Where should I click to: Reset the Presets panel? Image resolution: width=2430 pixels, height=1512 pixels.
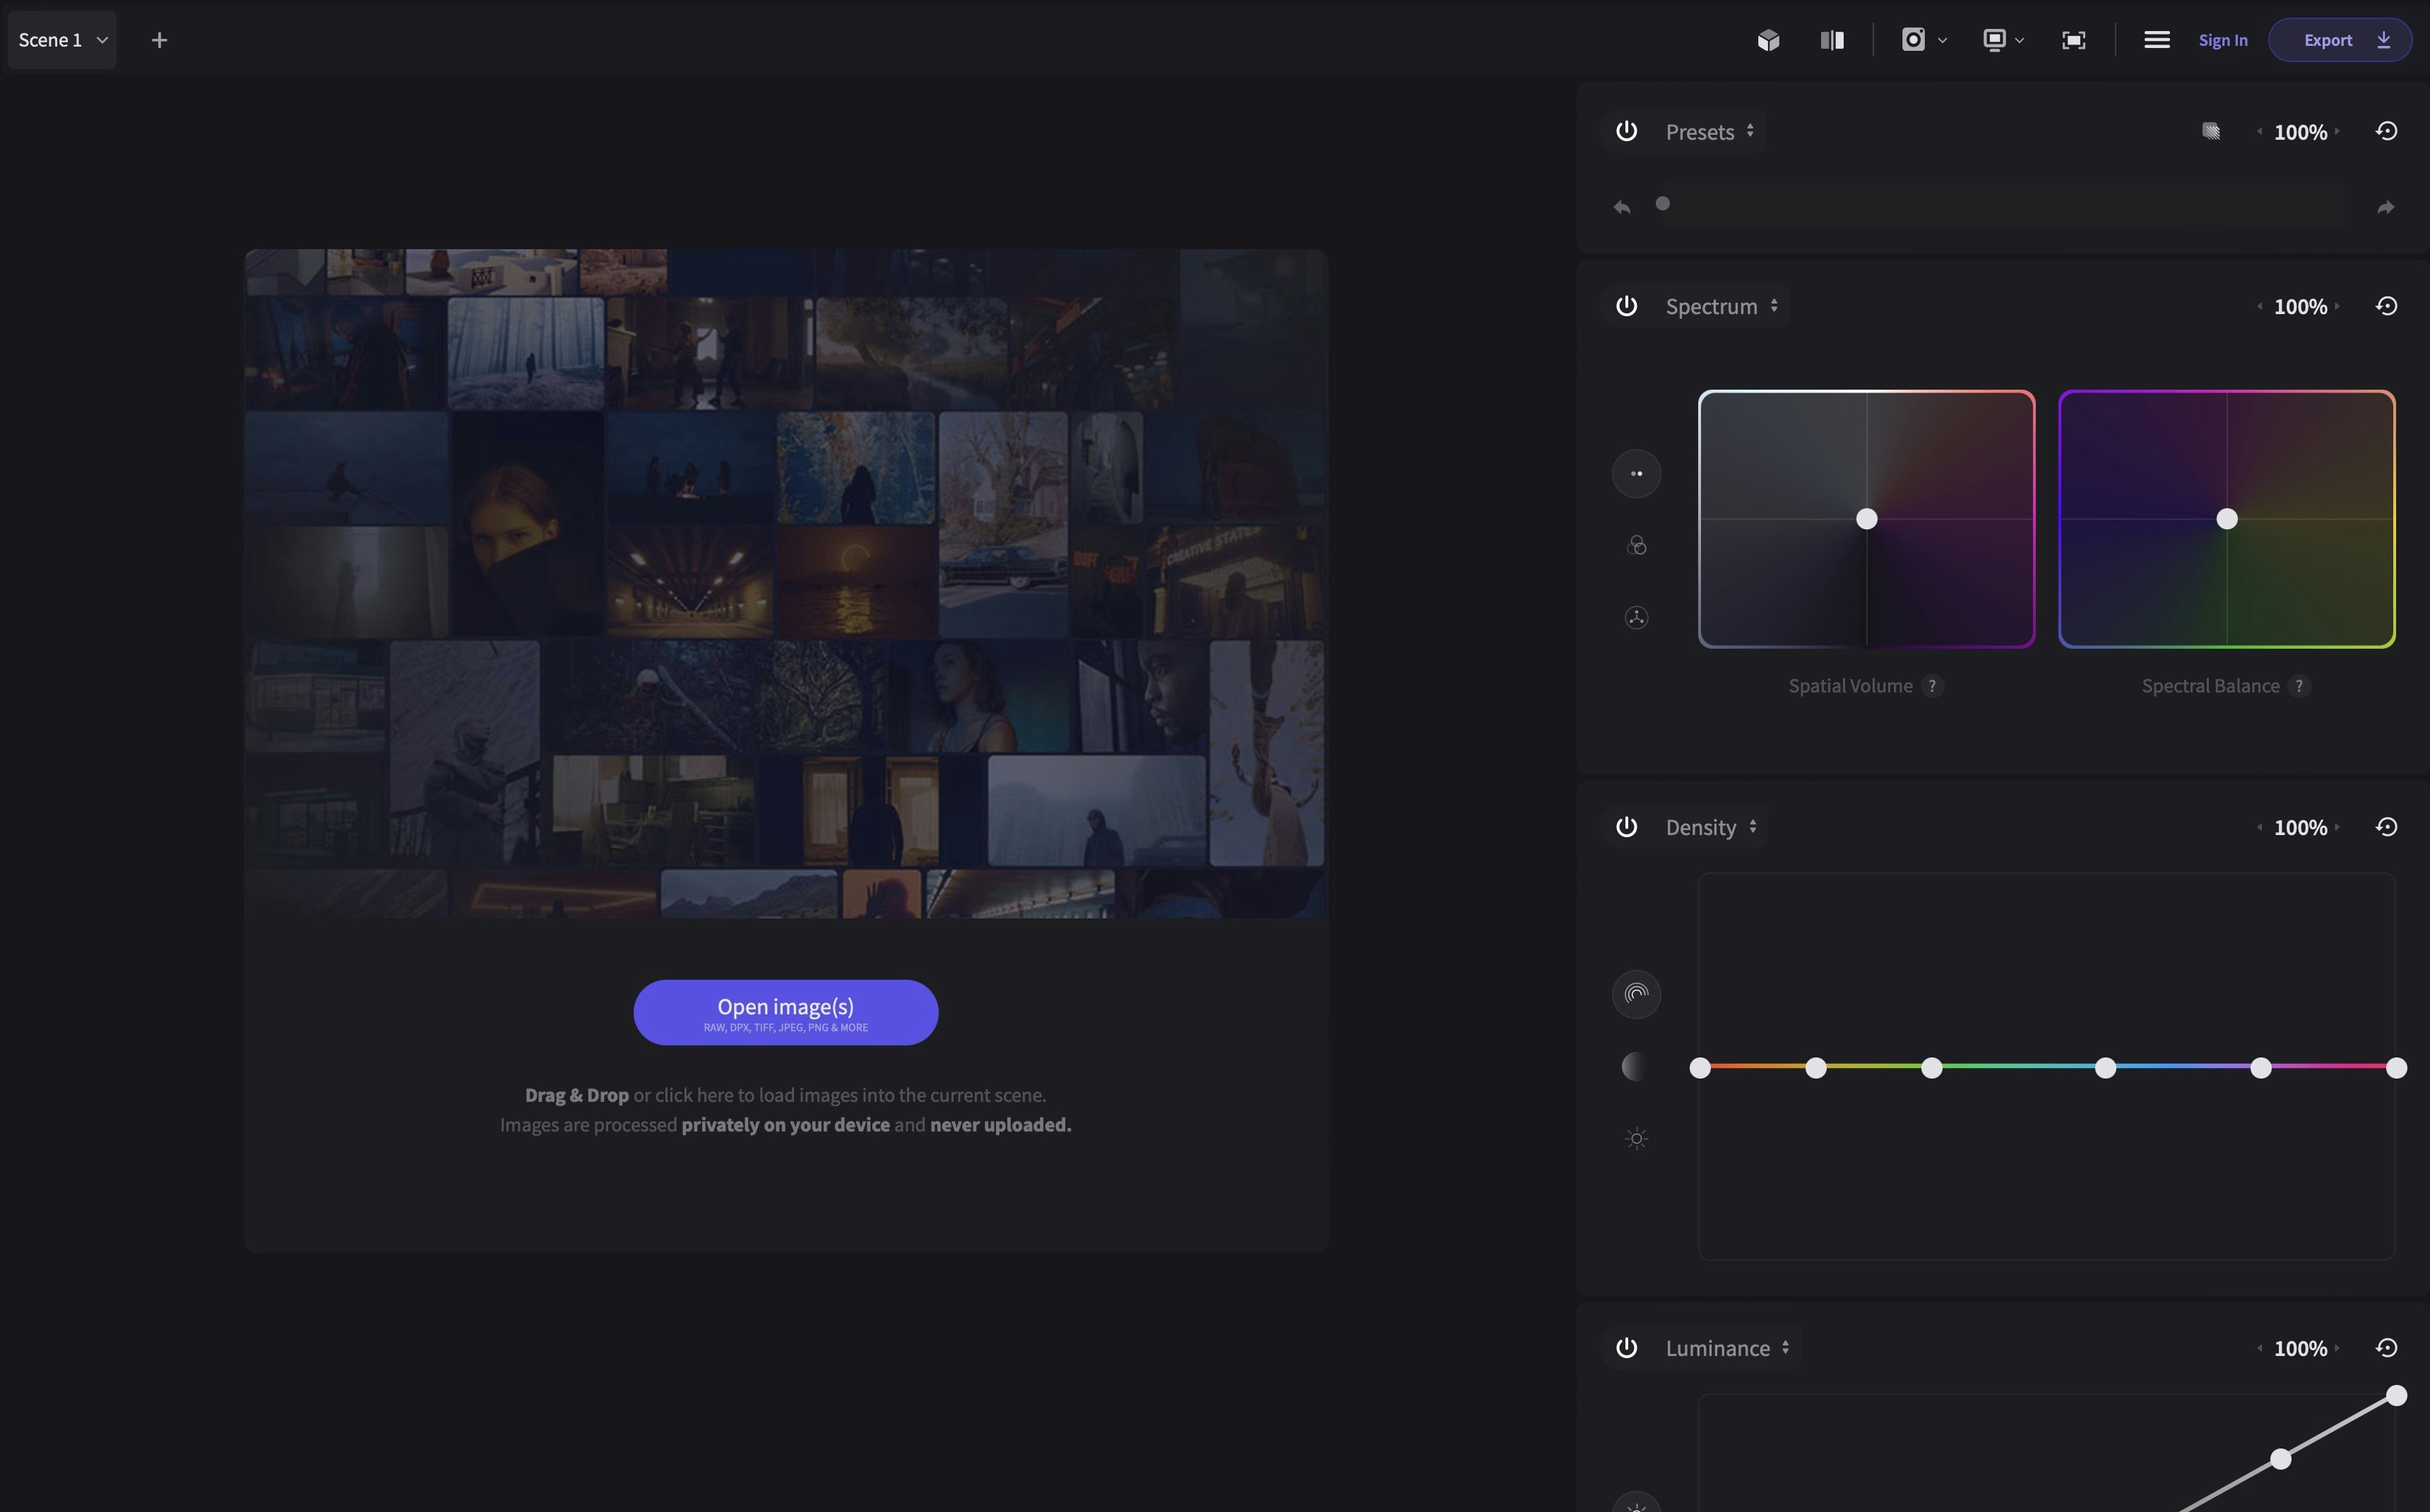(2386, 131)
